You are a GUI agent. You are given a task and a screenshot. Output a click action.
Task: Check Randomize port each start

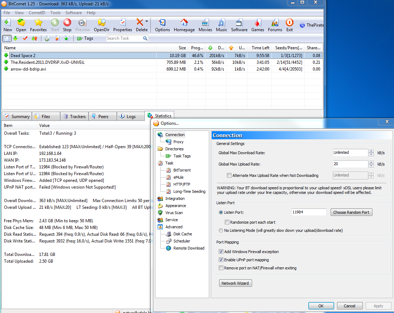227,222
